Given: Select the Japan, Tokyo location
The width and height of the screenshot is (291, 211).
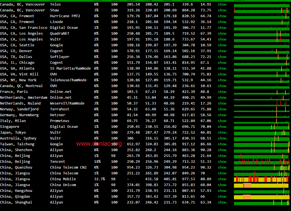Looking at the screenshot, I should 13,132.
